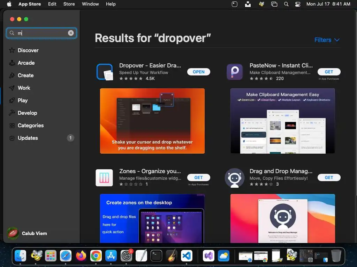Open the PasteNow clipboard screenshot preview
The height and width of the screenshot is (267, 357).
(x=282, y=121)
